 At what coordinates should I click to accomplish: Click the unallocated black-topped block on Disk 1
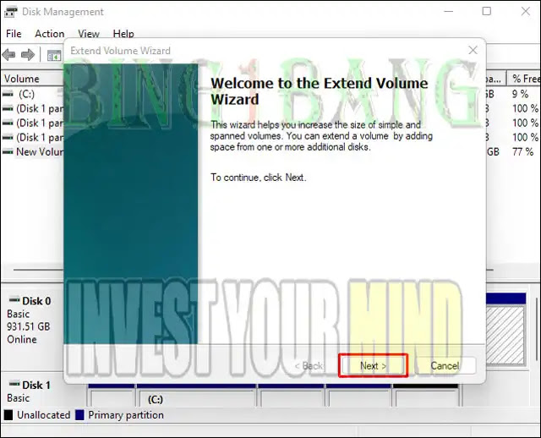click(425, 395)
